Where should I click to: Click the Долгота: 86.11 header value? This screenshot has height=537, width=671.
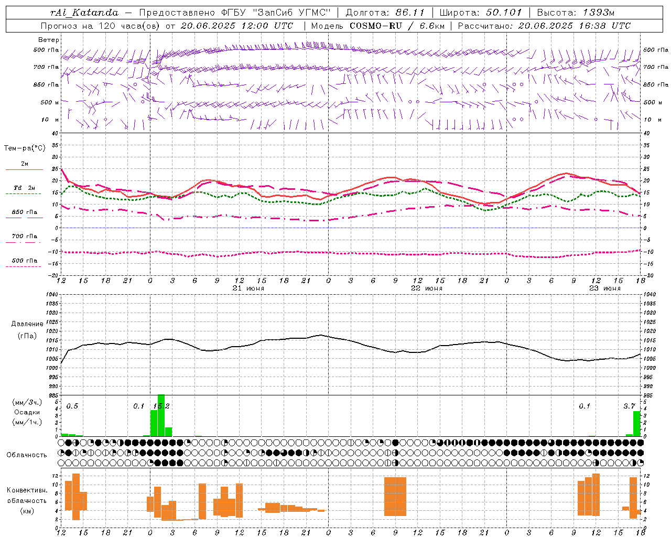click(x=385, y=13)
